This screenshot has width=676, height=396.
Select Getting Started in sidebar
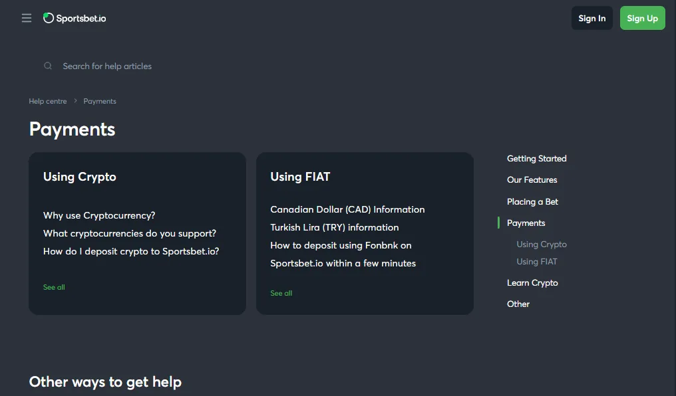click(x=537, y=158)
